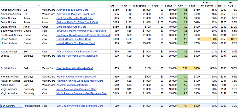Open filter icon in the bank issuer column
Screen dimensions: 238x108
click(39, 6)
